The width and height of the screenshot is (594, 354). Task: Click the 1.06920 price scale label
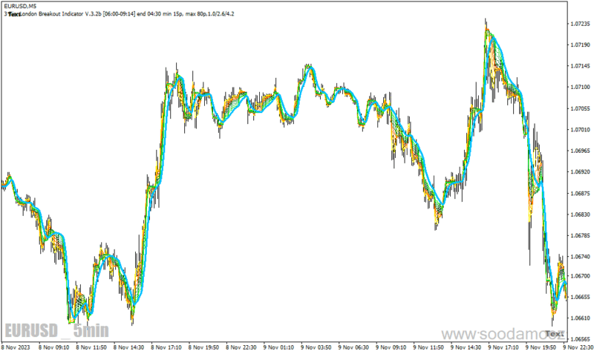pos(580,172)
